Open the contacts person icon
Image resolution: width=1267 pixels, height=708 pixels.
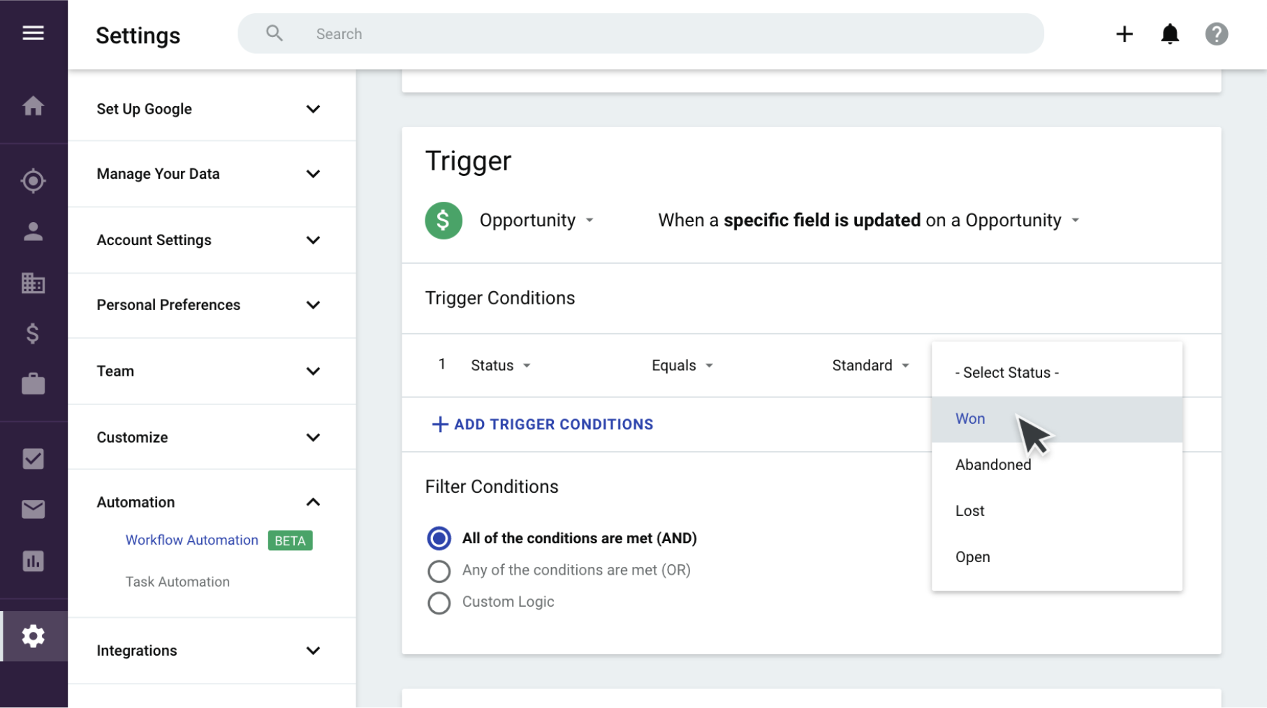pyautogui.click(x=33, y=231)
